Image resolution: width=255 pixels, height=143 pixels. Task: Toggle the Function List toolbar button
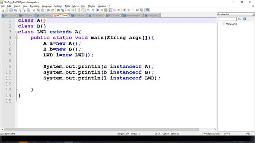coord(110,10)
